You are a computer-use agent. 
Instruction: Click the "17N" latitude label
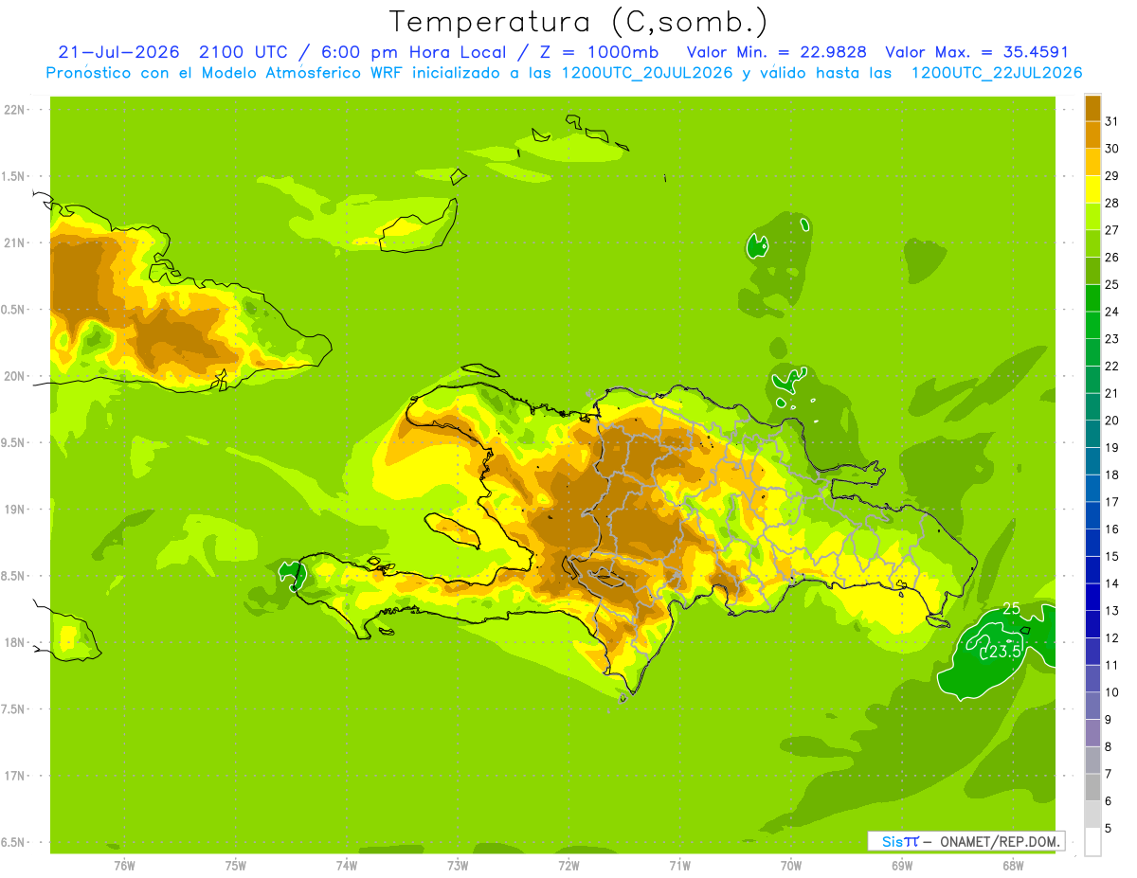click(x=13, y=776)
